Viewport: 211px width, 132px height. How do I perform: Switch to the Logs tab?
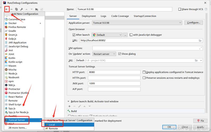click(x=104, y=16)
